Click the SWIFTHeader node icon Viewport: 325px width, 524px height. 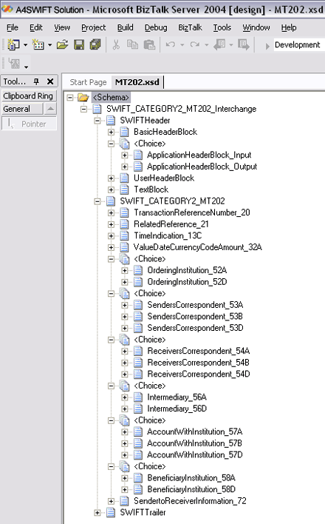point(111,121)
